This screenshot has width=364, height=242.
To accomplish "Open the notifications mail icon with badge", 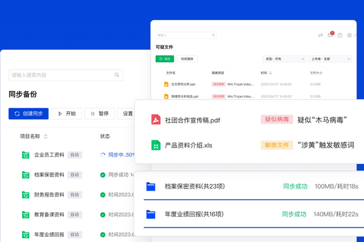I will (x=330, y=35).
